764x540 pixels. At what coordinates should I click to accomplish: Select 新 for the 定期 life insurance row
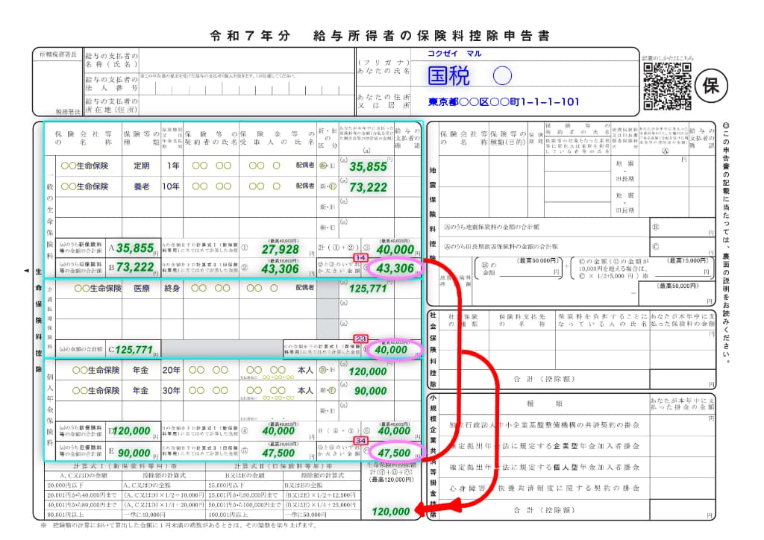[x=322, y=166]
